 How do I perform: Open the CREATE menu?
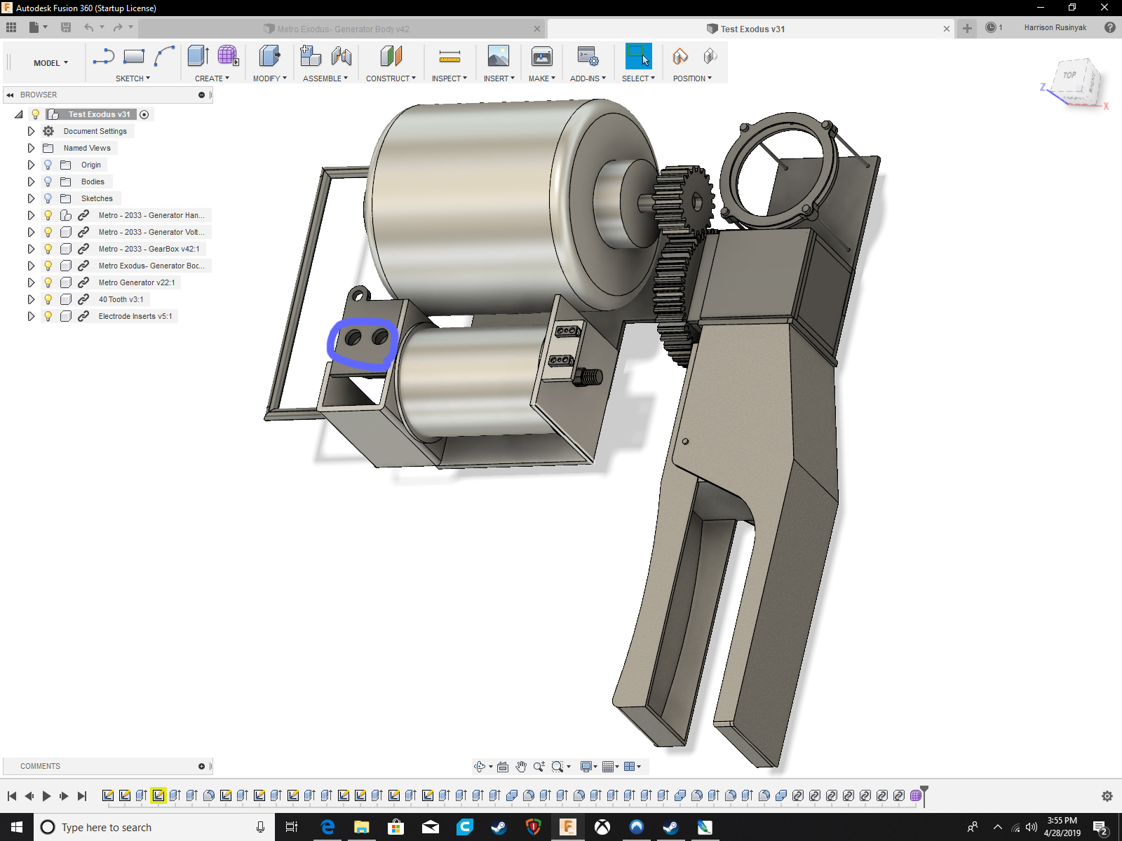[212, 78]
